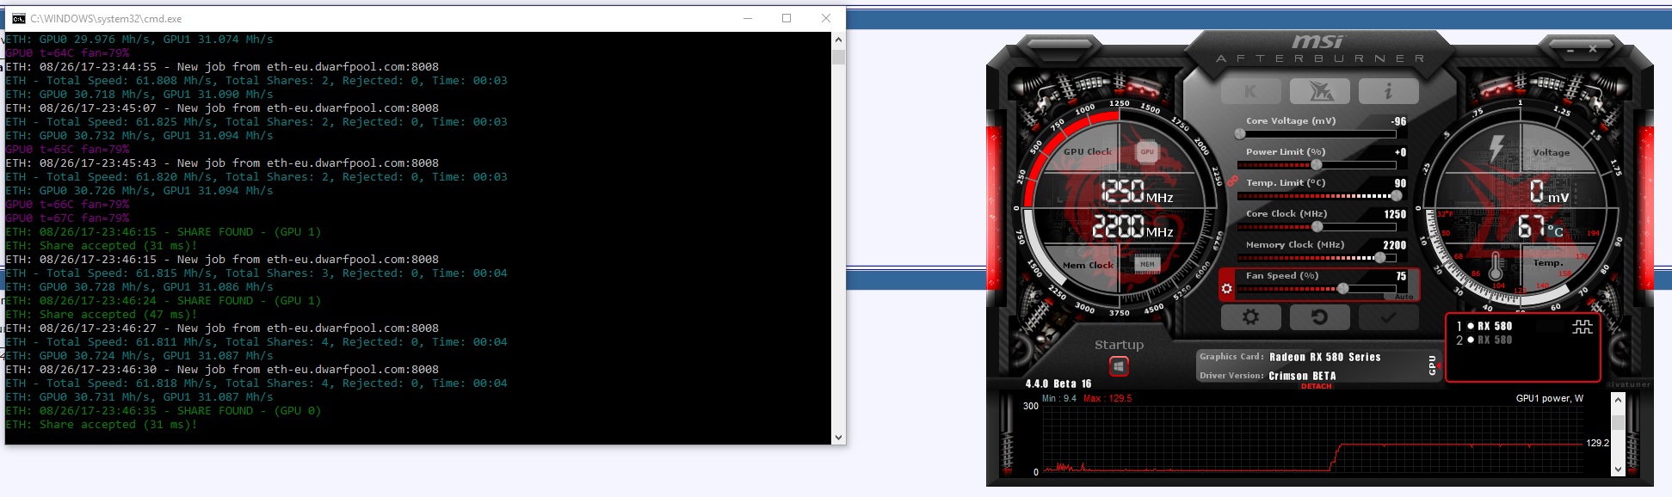Click the MSI dragon logo button

click(x=1320, y=91)
